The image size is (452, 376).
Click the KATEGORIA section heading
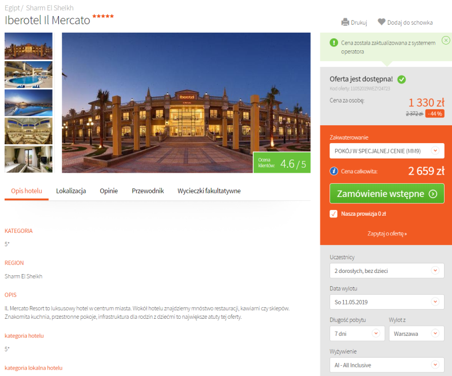click(18, 231)
